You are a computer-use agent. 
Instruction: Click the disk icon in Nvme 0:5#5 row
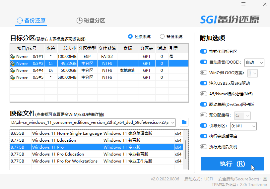pyautogui.click(x=13, y=77)
